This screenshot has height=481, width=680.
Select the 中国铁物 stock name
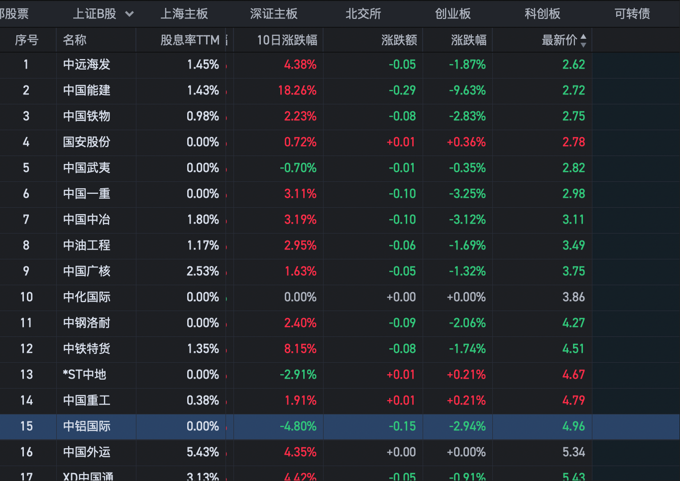(87, 116)
